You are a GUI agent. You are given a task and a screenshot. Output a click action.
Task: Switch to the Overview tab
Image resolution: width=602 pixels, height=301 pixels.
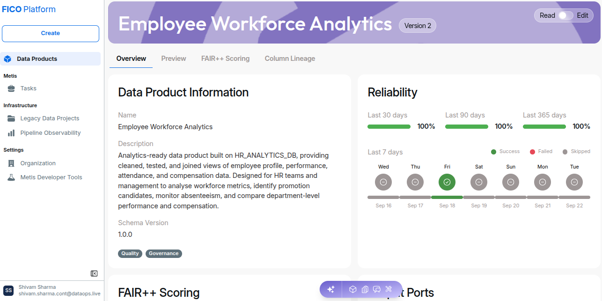tap(131, 59)
